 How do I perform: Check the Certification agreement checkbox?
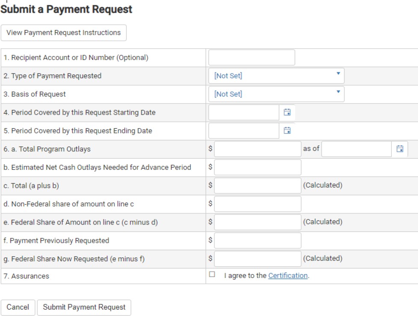pos(212,275)
